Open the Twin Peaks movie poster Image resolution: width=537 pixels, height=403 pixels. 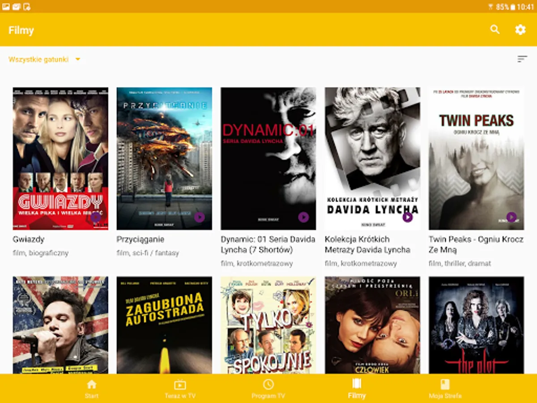476,159
